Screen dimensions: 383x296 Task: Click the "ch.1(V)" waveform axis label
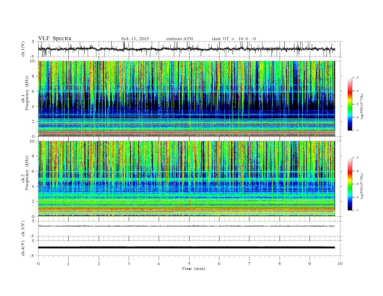(23, 49)
